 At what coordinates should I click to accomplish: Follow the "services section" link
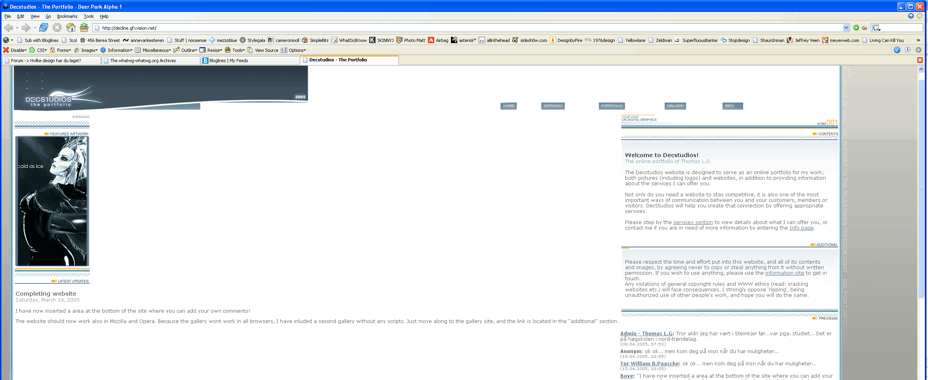pos(693,222)
